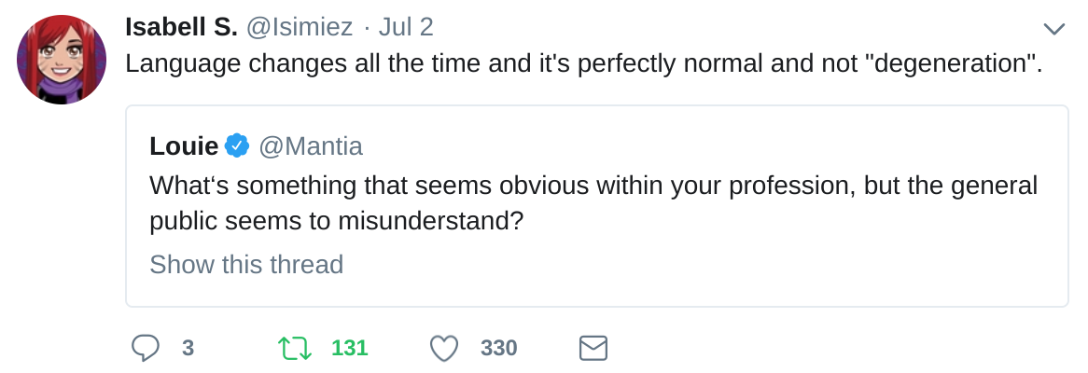Click the Louie display name

[x=184, y=146]
